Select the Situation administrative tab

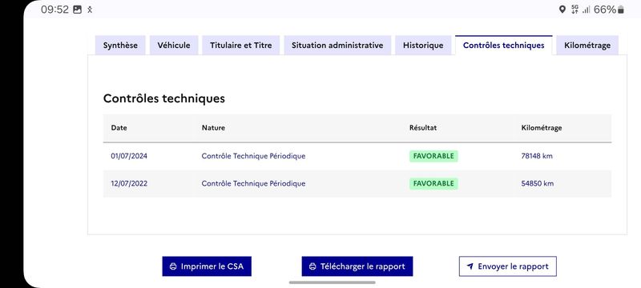click(337, 46)
